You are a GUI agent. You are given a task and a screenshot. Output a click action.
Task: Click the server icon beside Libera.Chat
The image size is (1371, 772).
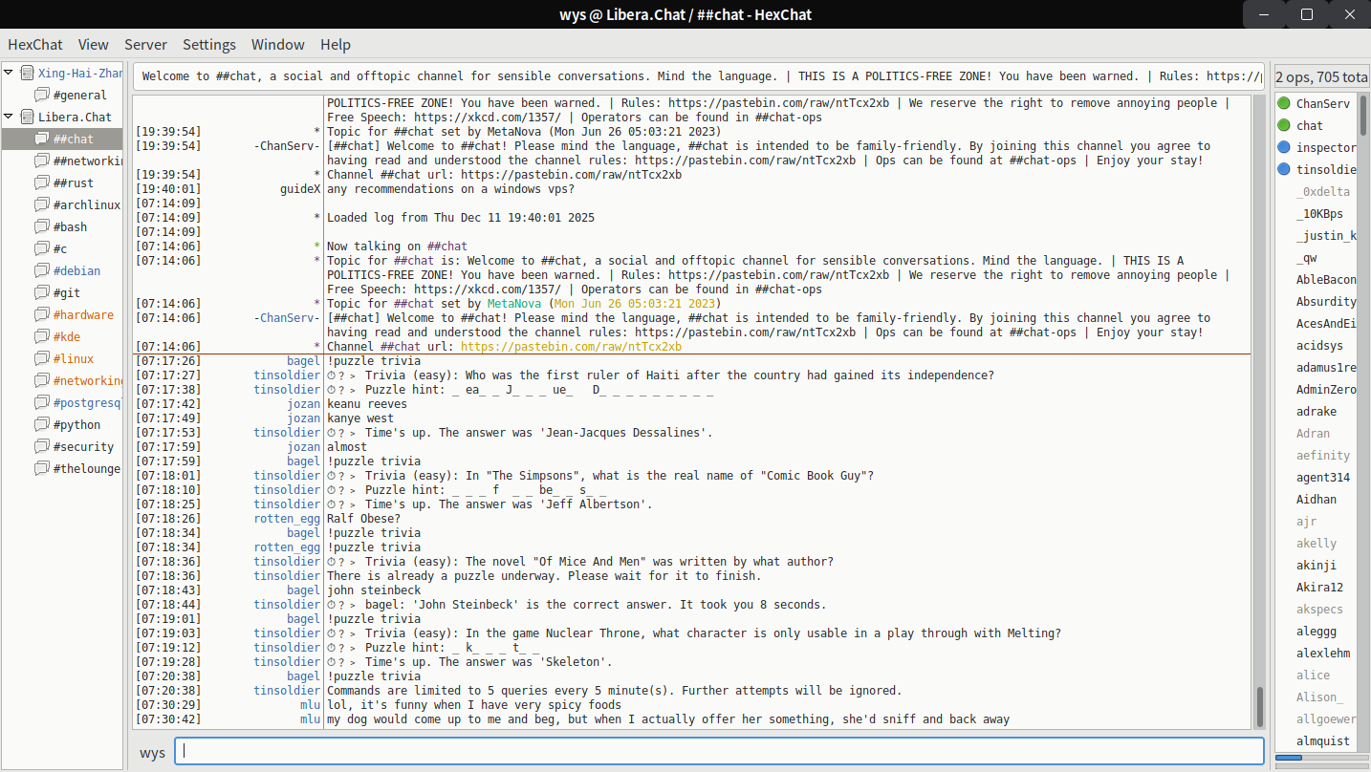click(x=27, y=118)
